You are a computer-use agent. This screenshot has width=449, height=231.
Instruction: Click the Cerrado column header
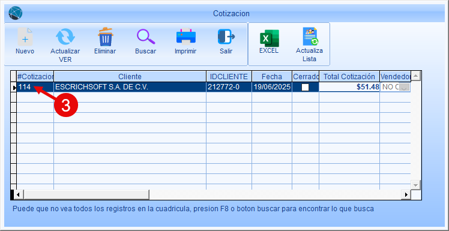coord(306,76)
